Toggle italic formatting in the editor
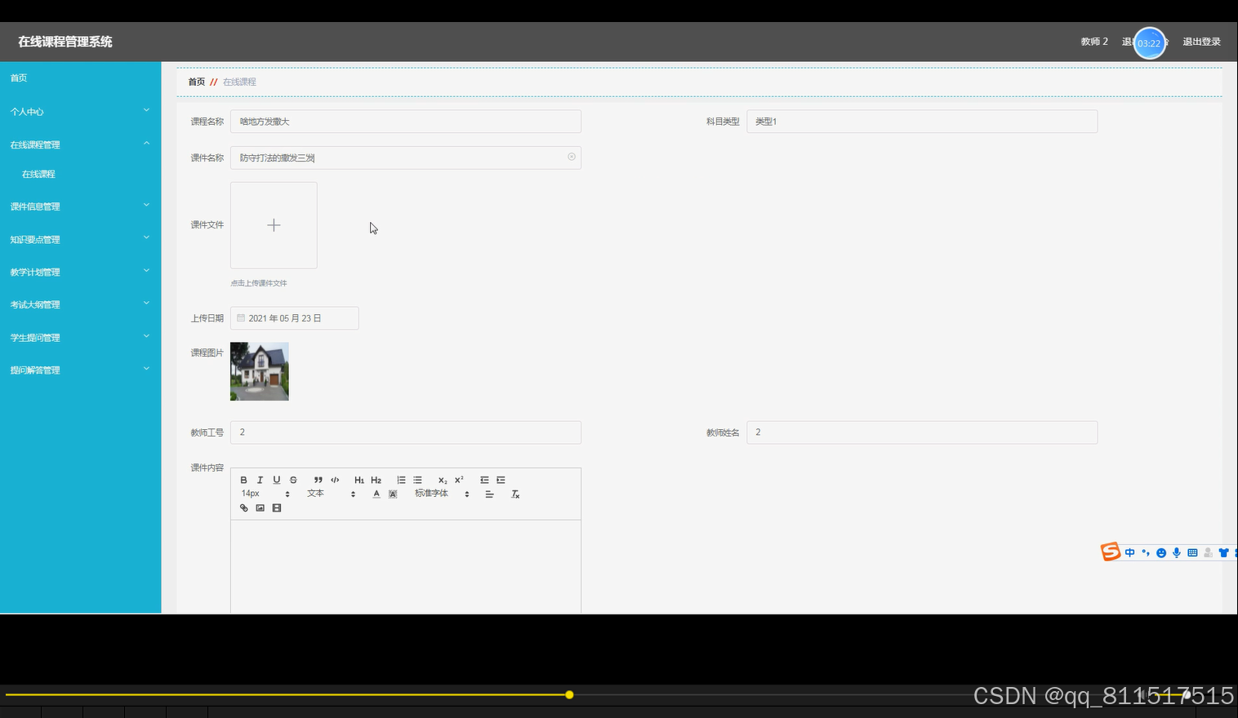 pos(260,480)
